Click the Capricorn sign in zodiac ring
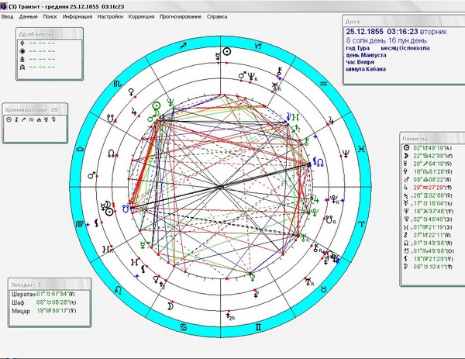Image resolution: width=465 pixels, height=359 pixels. tap(258, 46)
